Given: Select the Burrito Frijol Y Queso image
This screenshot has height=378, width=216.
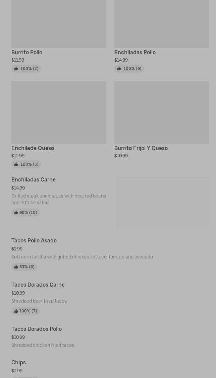Looking at the screenshot, I should pyautogui.click(x=162, y=112).
